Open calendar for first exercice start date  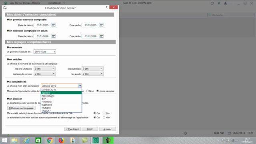(x=54, y=25)
